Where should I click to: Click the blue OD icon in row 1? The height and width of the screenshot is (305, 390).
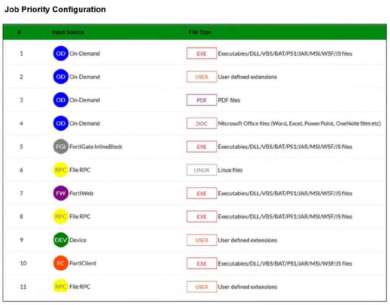[60, 54]
